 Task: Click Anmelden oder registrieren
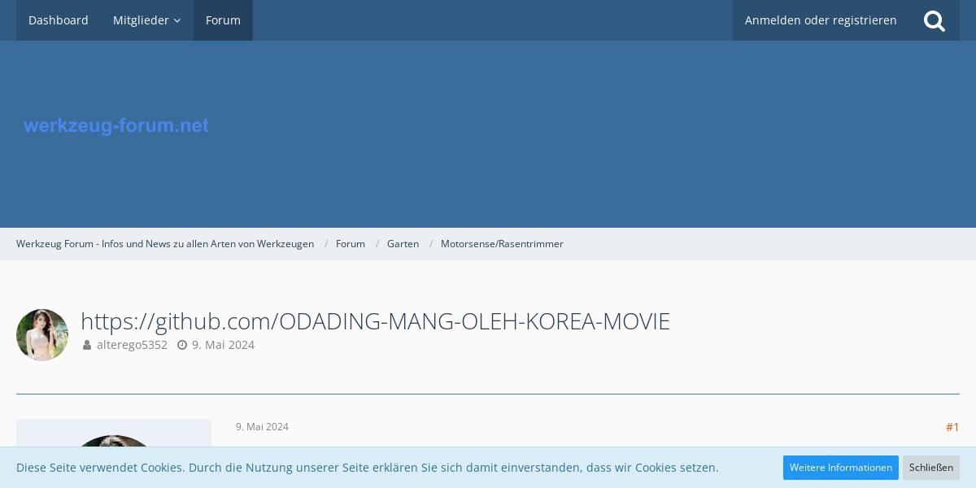821,20
